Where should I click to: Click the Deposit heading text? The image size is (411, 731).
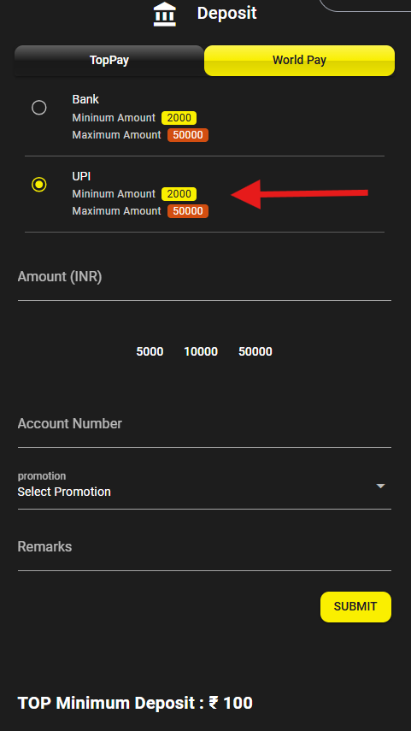tap(227, 13)
